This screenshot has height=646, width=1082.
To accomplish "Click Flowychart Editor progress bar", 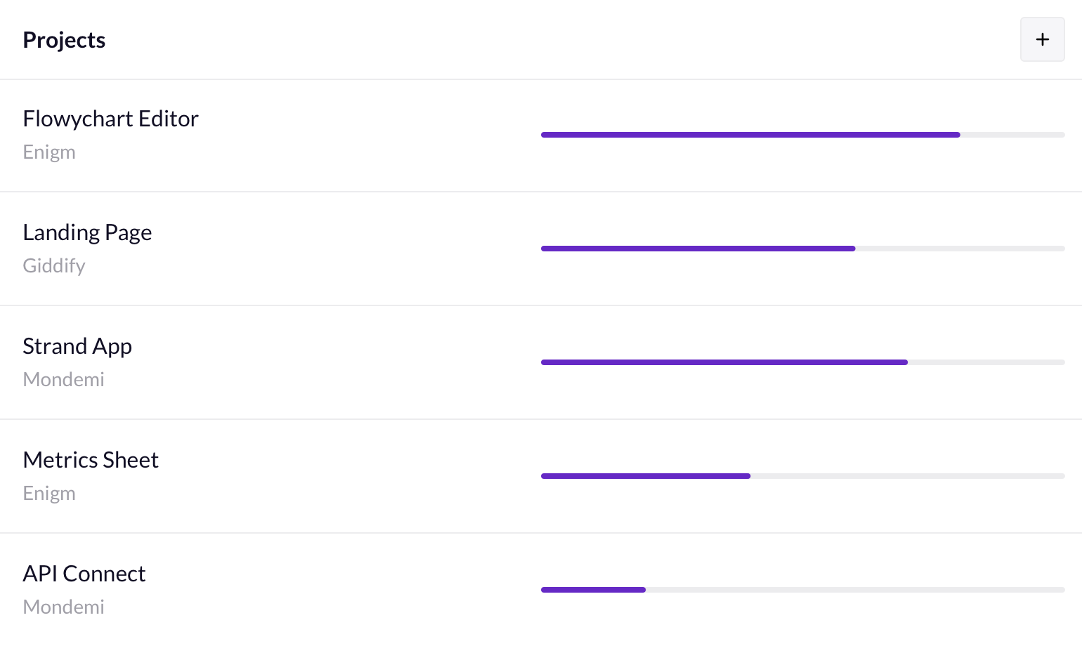I will pos(802,135).
